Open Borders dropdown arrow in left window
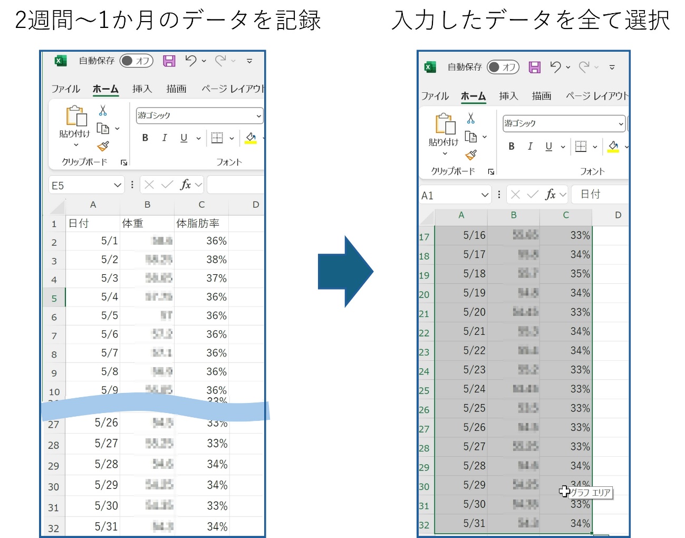 (x=231, y=139)
